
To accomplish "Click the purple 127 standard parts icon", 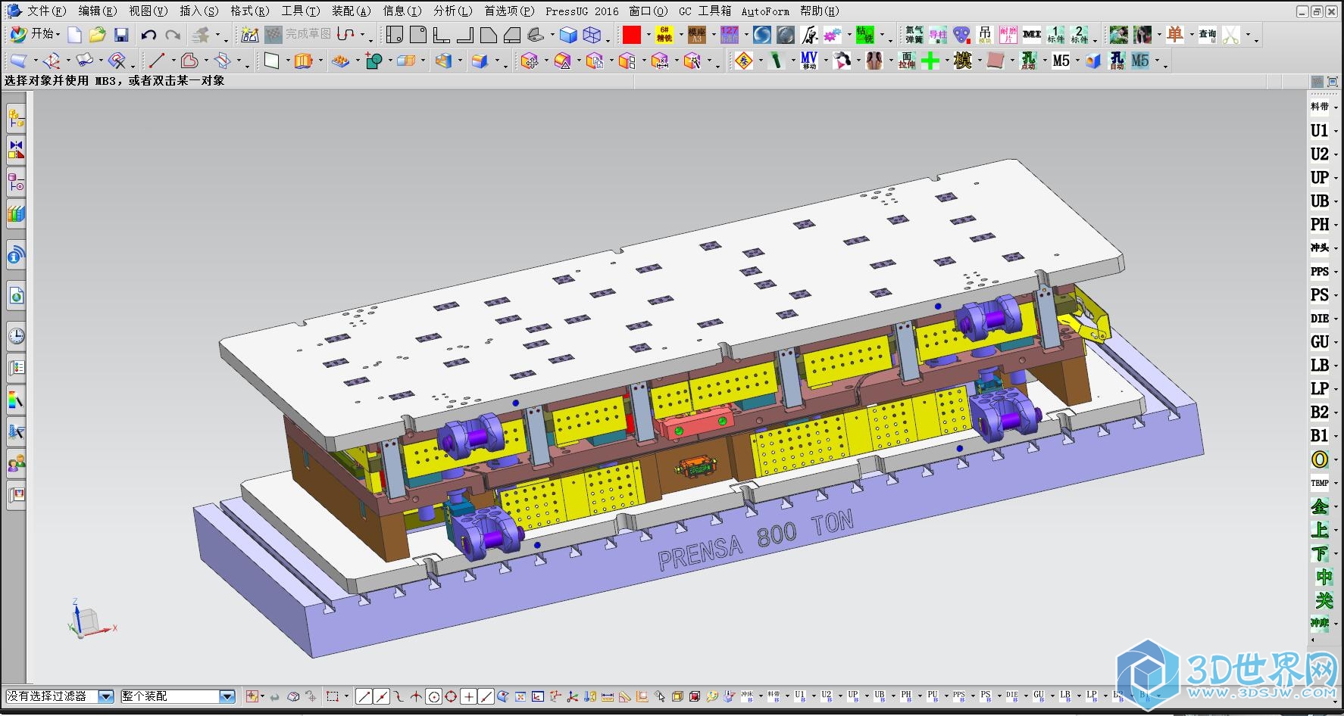I will (x=730, y=35).
